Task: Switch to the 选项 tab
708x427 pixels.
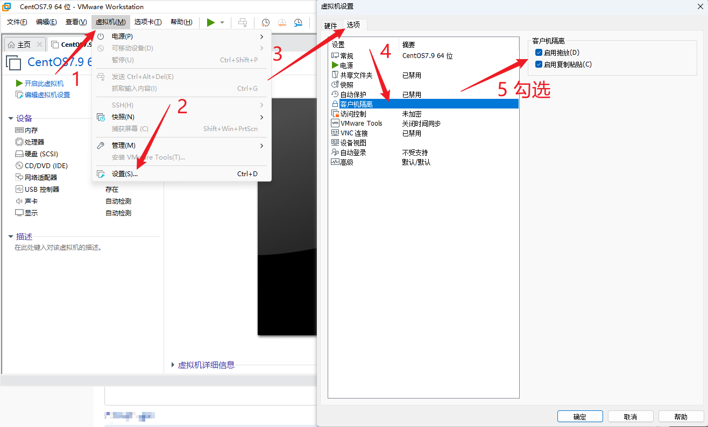Action: pos(353,25)
